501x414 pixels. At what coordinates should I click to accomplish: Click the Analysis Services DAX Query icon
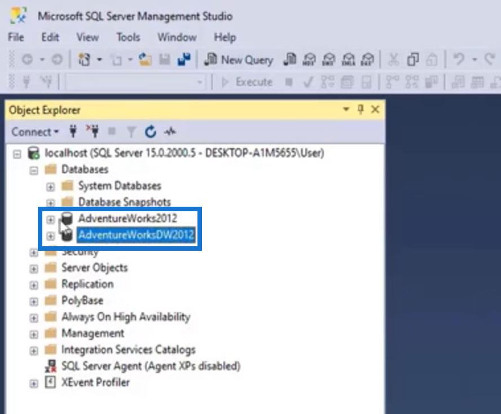pos(367,60)
